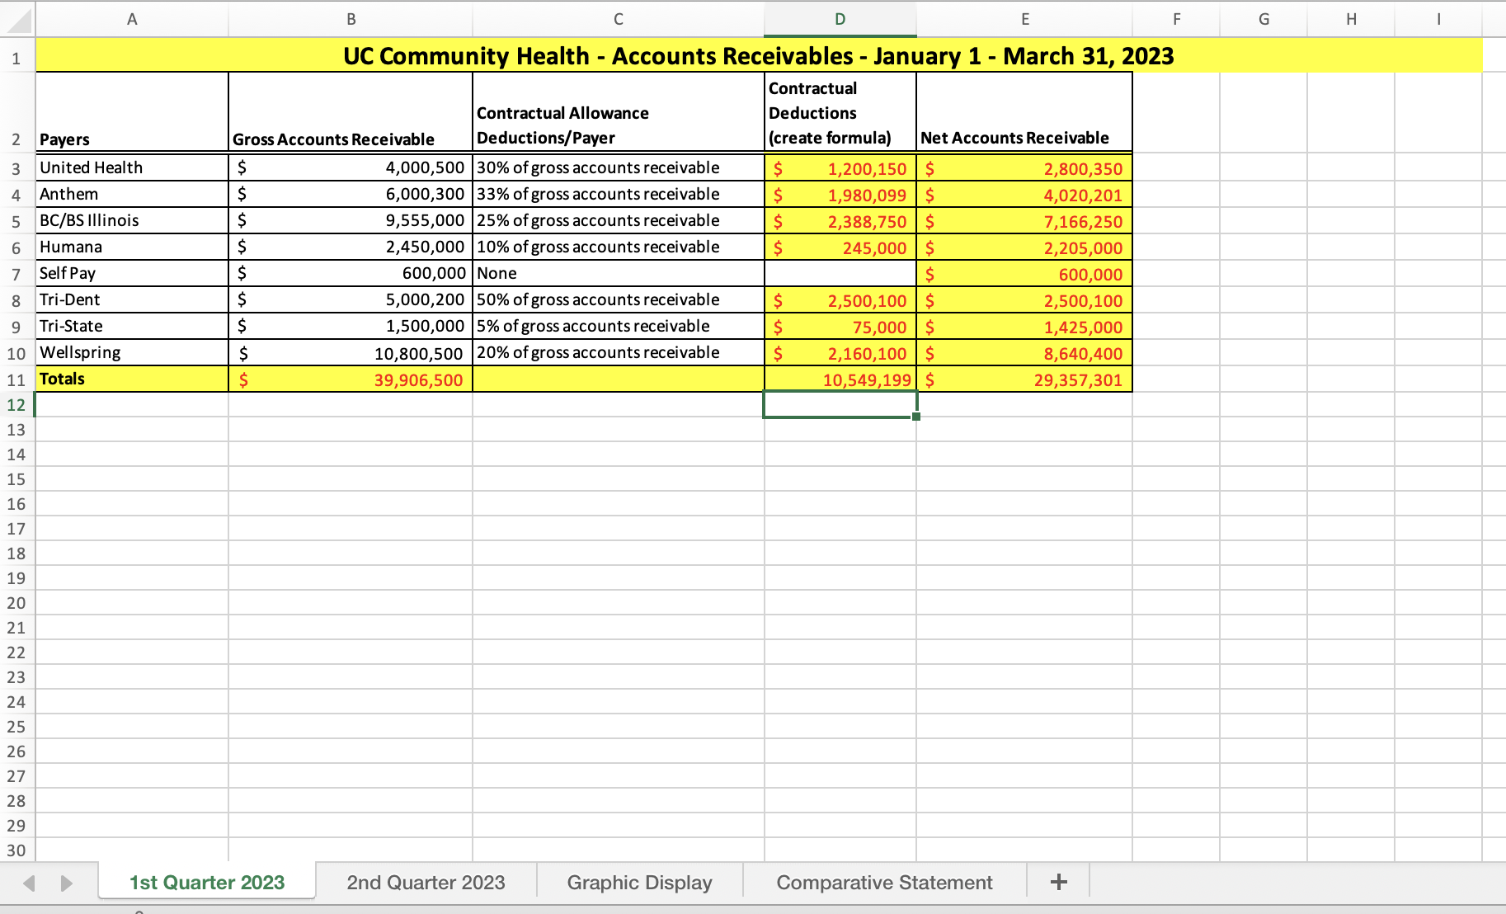View the Comparative Statement sheet

[882, 882]
